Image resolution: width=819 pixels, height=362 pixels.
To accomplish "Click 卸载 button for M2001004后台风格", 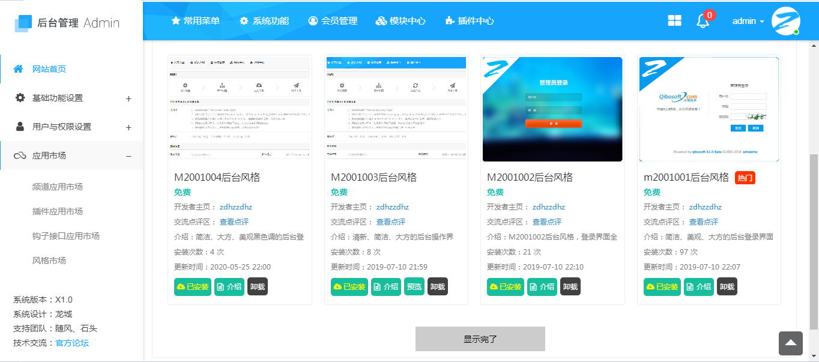I will [x=257, y=287].
